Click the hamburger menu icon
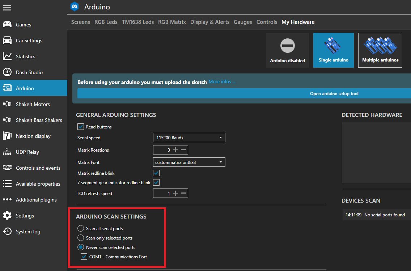 pyautogui.click(x=7, y=8)
